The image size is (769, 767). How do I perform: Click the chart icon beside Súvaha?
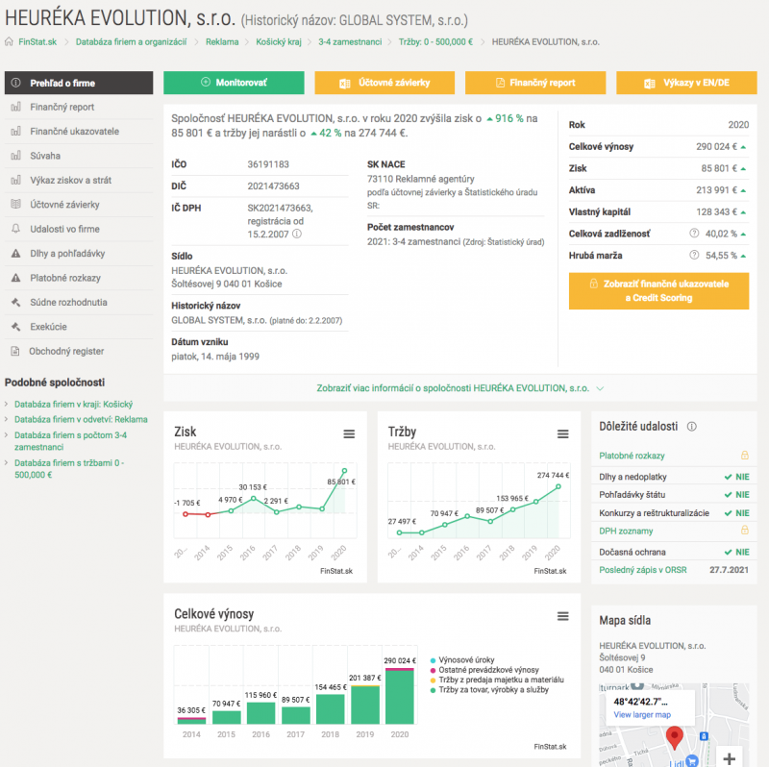point(15,156)
